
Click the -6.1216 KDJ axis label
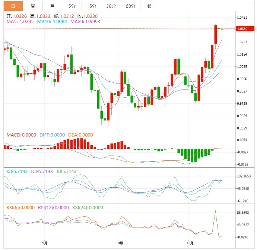(x=242, y=201)
